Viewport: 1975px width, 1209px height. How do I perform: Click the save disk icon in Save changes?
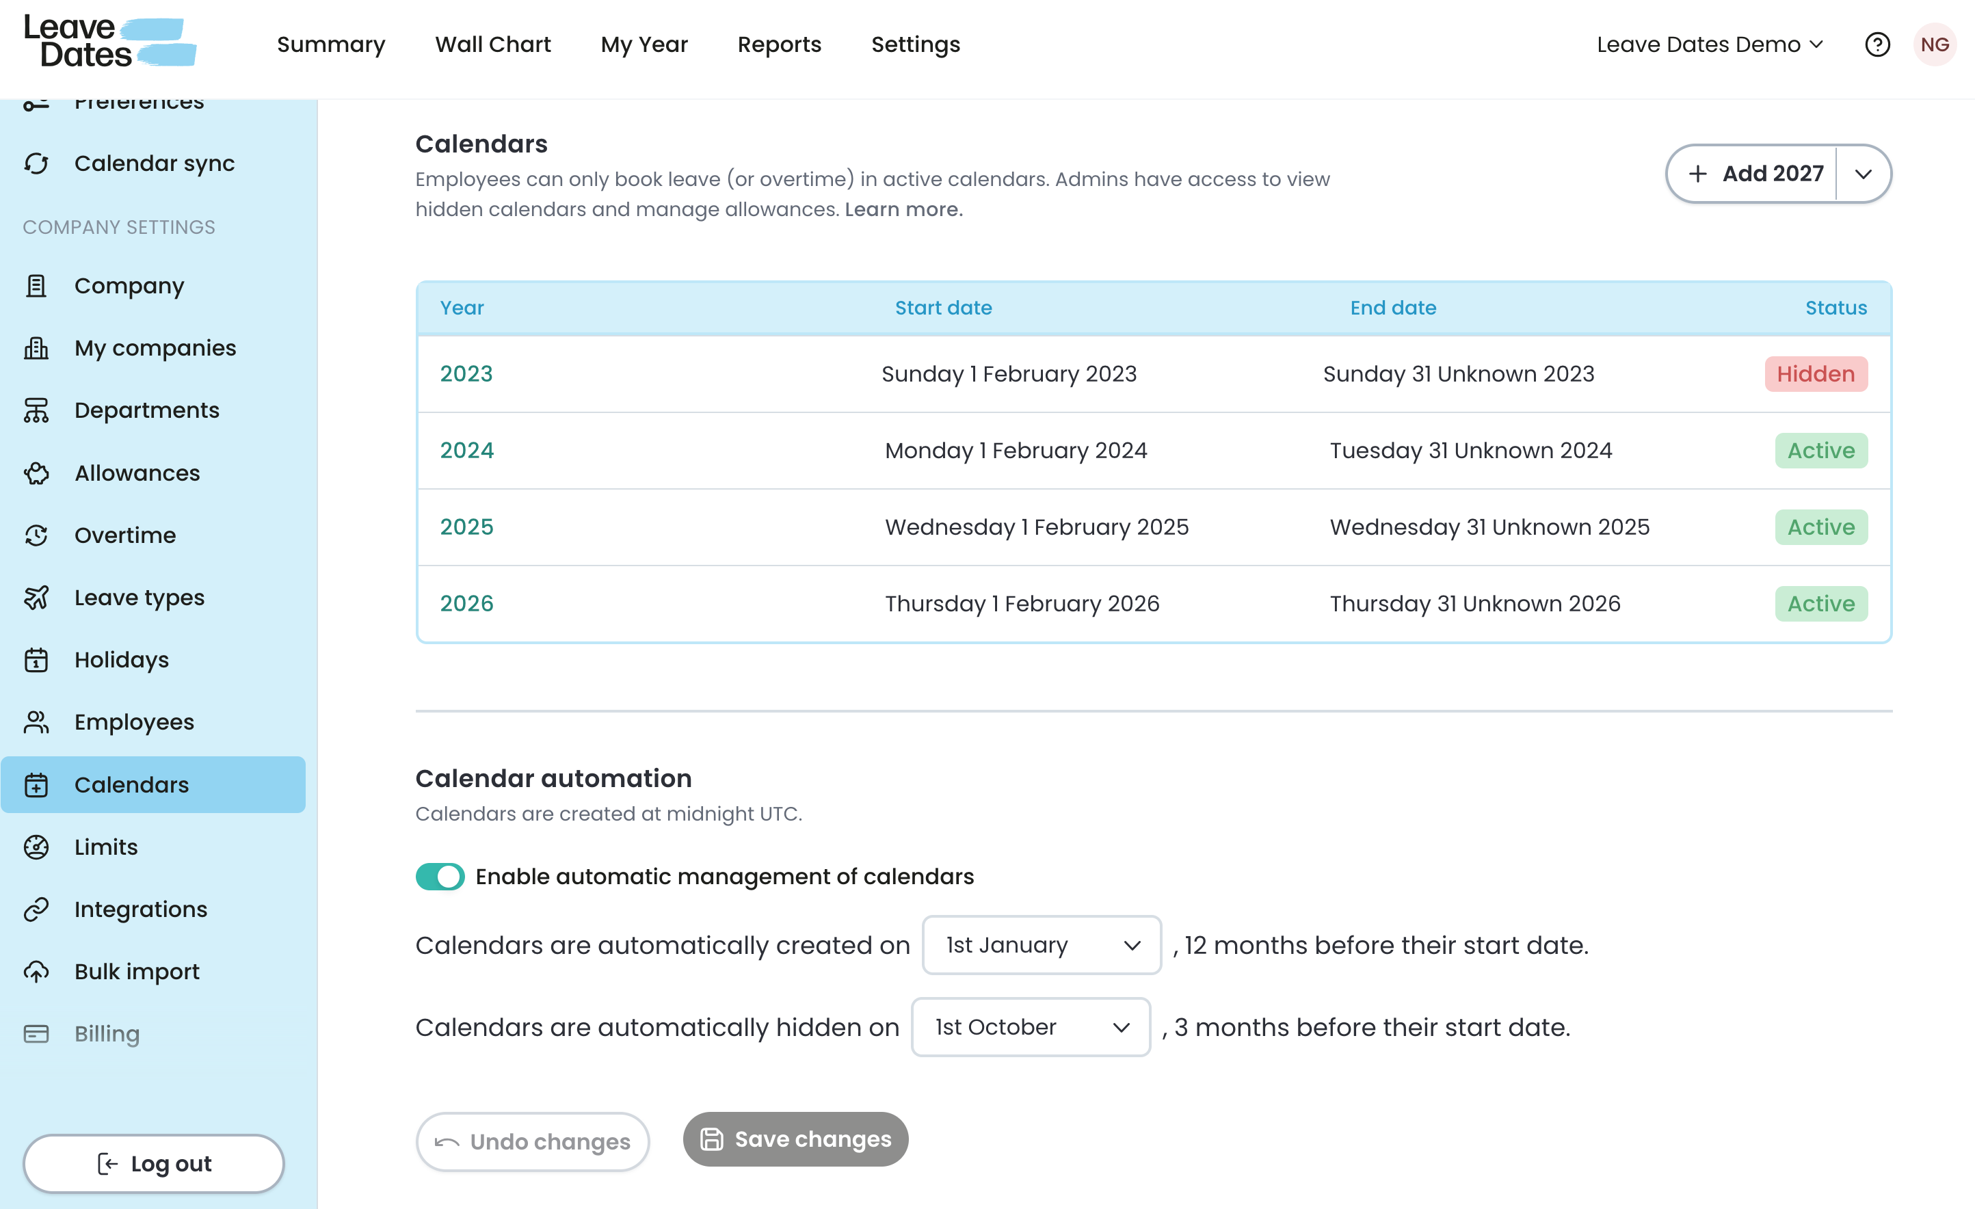tap(712, 1139)
